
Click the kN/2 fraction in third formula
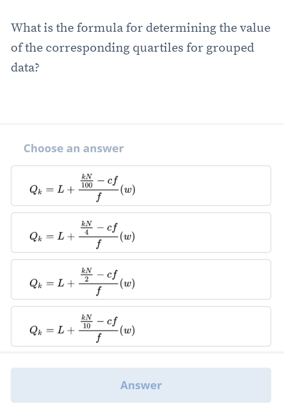coord(87,275)
